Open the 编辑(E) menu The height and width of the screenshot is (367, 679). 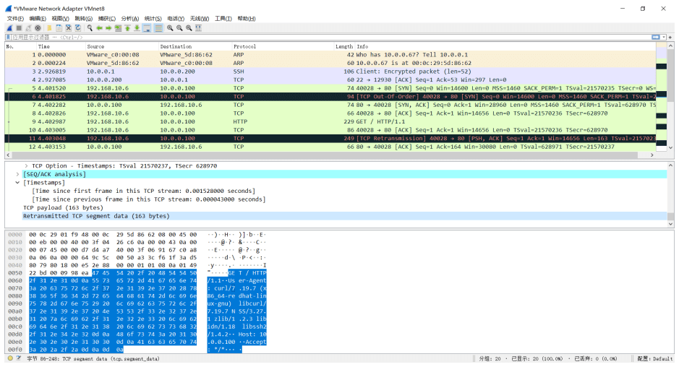coord(38,19)
